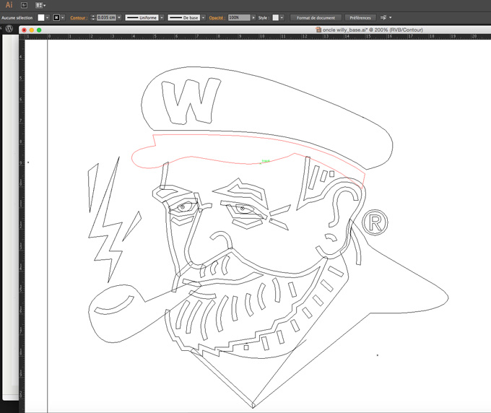Expand the fill color dropdown arrow
This screenshot has width=491, height=413.
tap(47, 17)
